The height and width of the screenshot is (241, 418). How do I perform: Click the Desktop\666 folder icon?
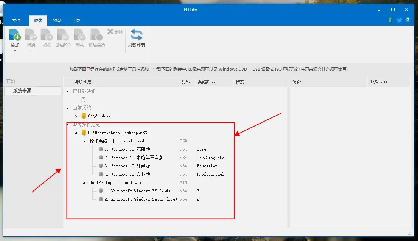pos(84,132)
